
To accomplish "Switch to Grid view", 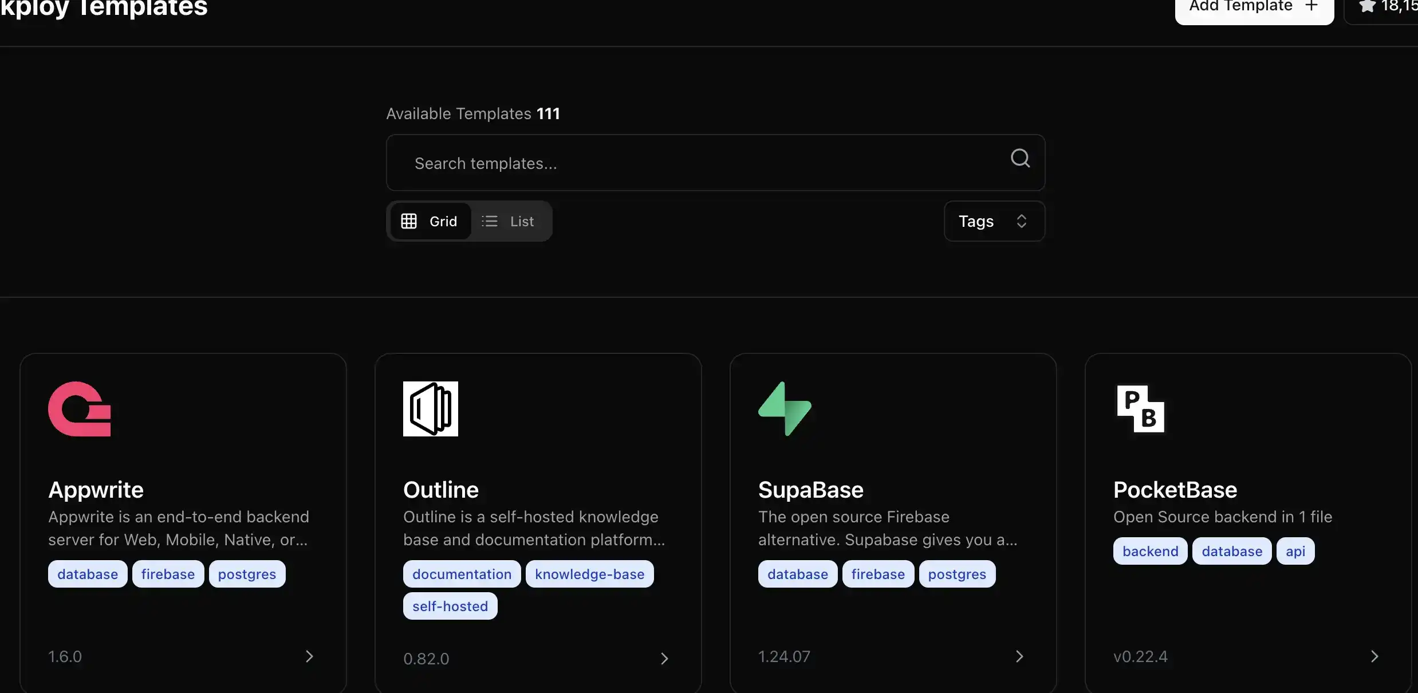I will (x=430, y=221).
